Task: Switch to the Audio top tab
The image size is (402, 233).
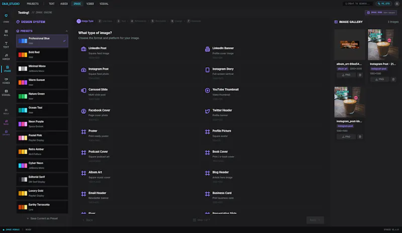Action: pos(64,4)
